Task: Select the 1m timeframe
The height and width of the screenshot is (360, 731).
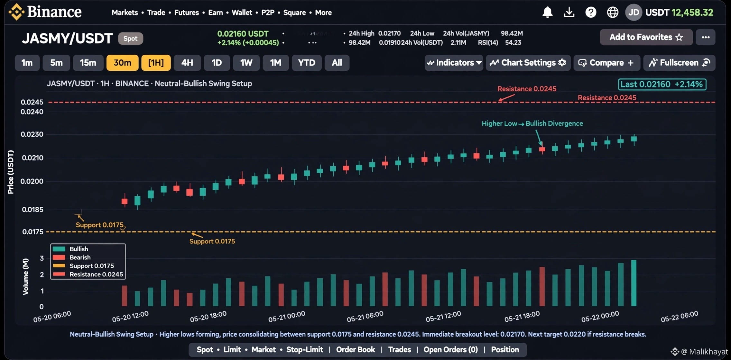Action: coord(27,63)
